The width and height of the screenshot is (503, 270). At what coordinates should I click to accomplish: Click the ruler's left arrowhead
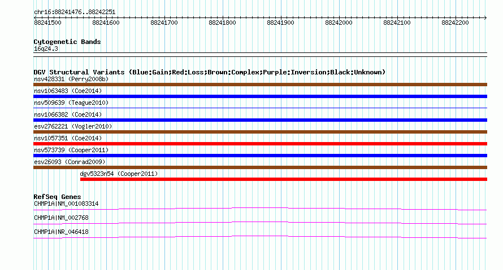point(35,17)
